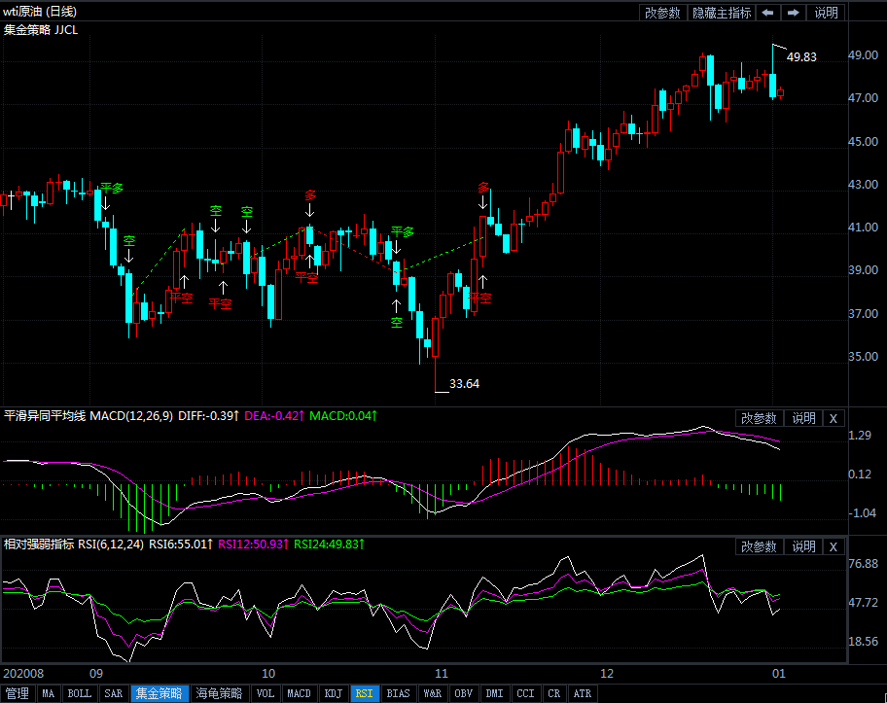Viewport: 887px width, 703px height.
Task: Close the MACD panel with X
Action: pyautogui.click(x=834, y=418)
